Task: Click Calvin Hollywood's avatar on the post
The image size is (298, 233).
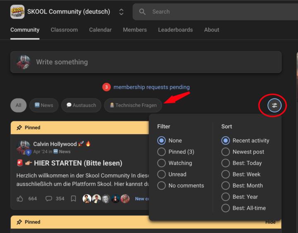Action: pos(23,147)
